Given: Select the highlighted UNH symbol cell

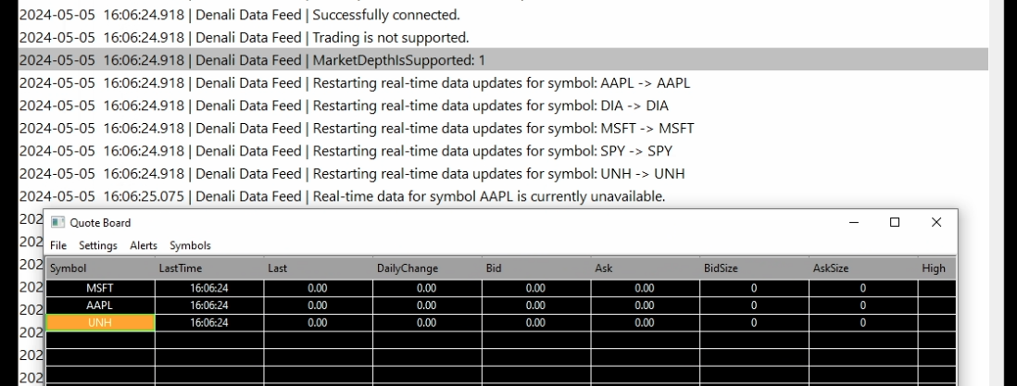Looking at the screenshot, I should click(99, 323).
